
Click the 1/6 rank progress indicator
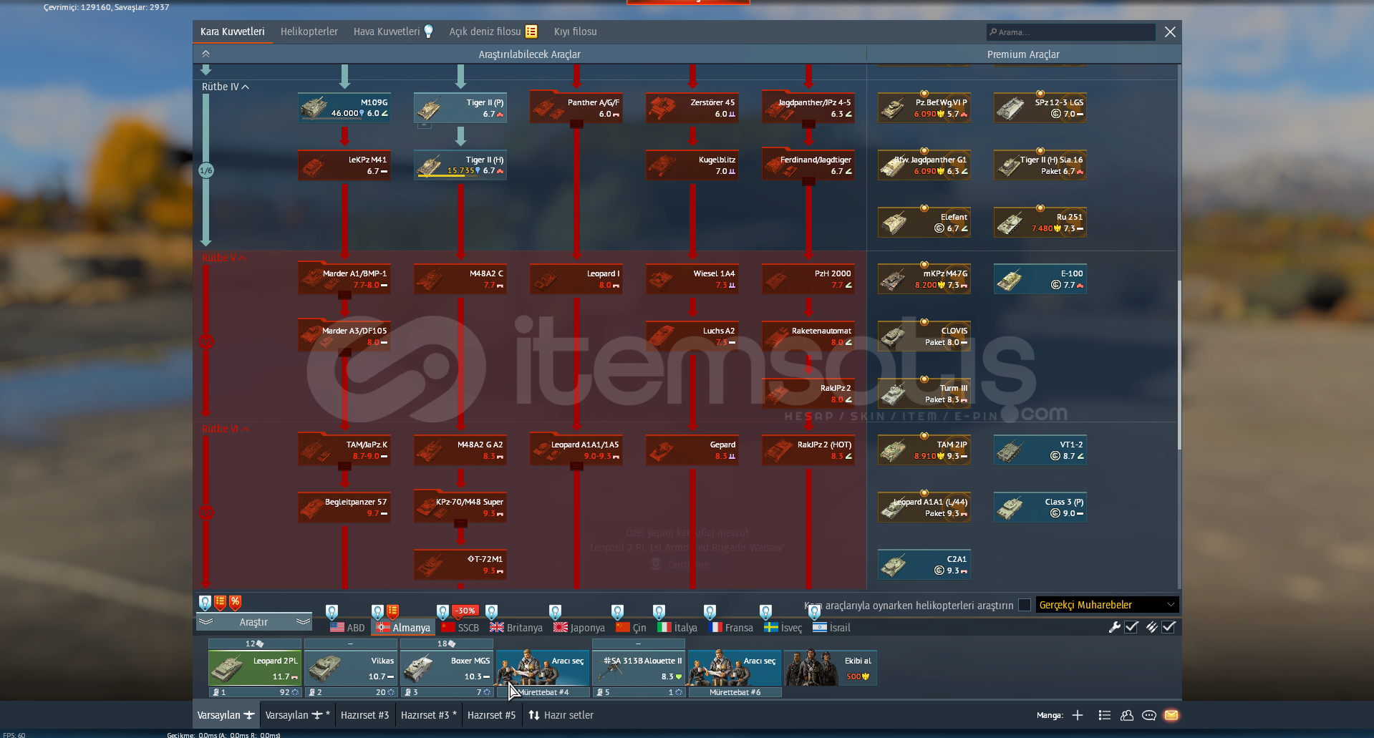pyautogui.click(x=205, y=170)
